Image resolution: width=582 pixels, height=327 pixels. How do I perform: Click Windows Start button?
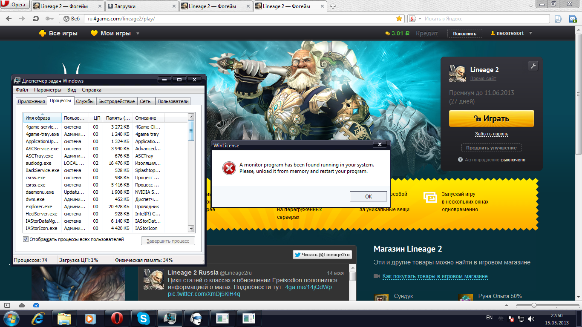coord(12,318)
